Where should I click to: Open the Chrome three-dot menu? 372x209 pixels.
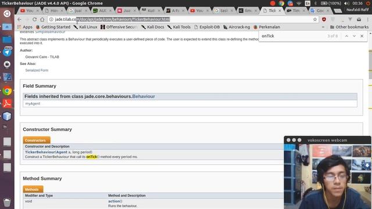(368, 19)
